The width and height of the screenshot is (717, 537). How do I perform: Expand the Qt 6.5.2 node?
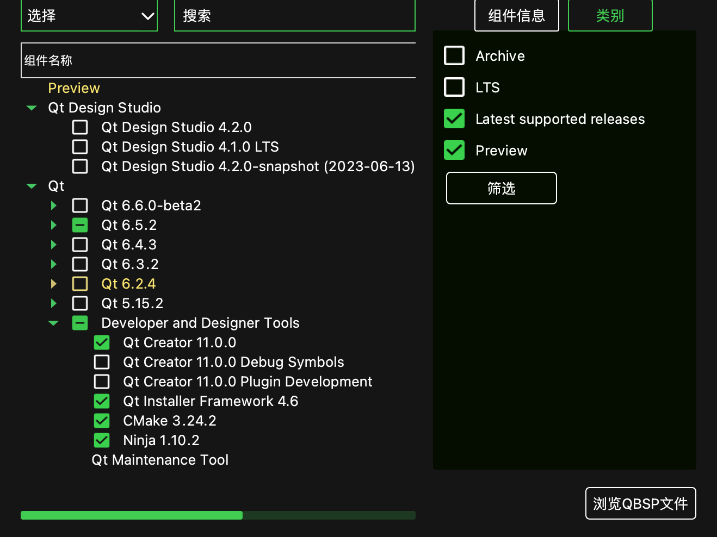(53, 225)
